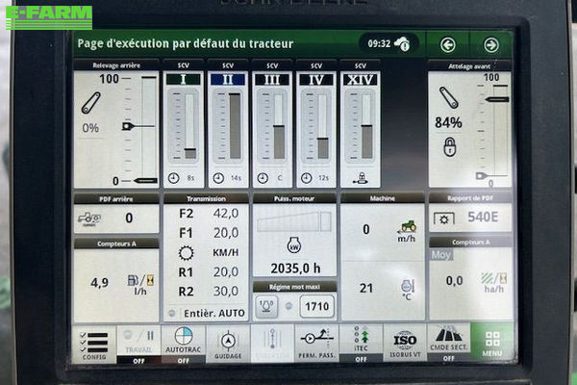Open Relevage arrière hitch panel
This screenshot has width=577, height=385.
(116, 124)
